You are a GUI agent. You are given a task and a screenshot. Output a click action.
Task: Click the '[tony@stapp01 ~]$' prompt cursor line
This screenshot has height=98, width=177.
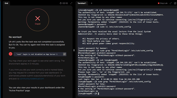pyautogui.click(x=88, y=94)
